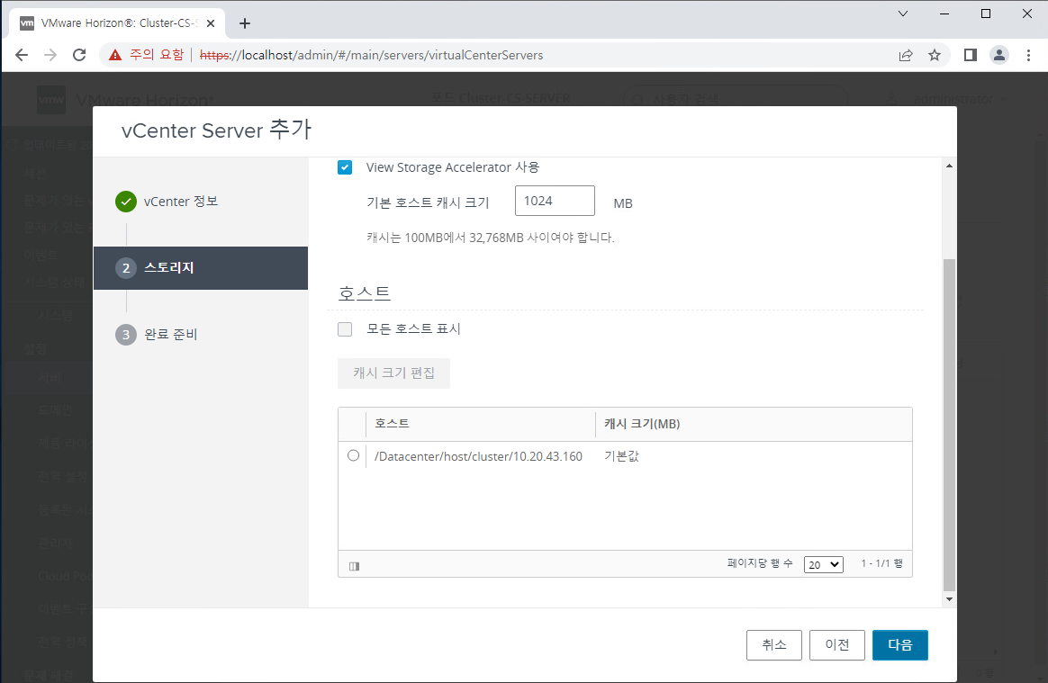This screenshot has height=683, width=1048.
Task: Click /Datacenter/host/cluster/10.20.43.160 host cell
Action: (479, 456)
